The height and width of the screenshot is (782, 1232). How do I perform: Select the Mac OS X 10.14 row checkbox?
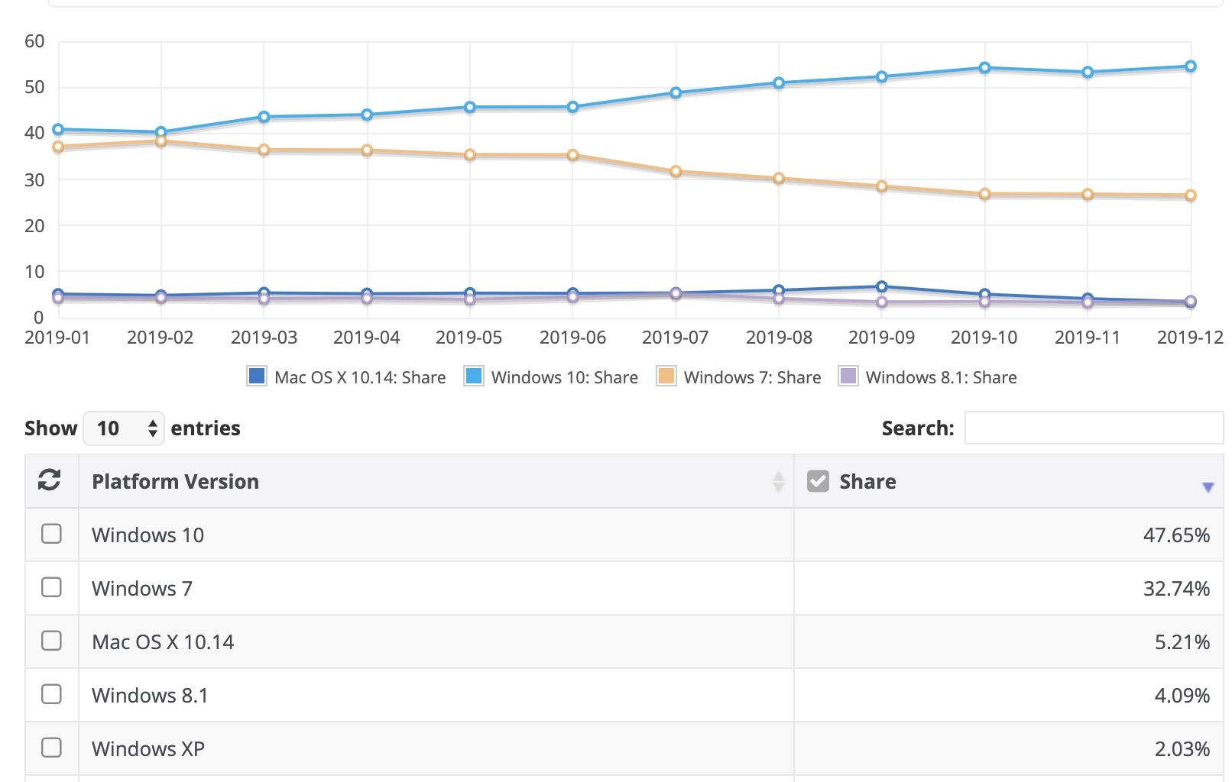point(51,641)
